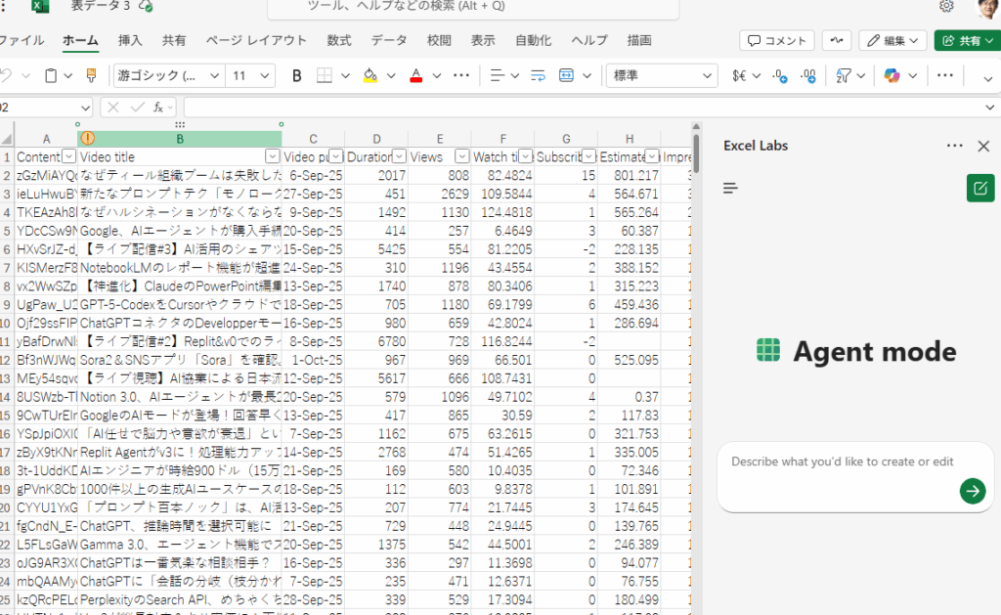Click the wrap text icon
Image resolution: width=1001 pixels, height=615 pixels.
[x=538, y=75]
